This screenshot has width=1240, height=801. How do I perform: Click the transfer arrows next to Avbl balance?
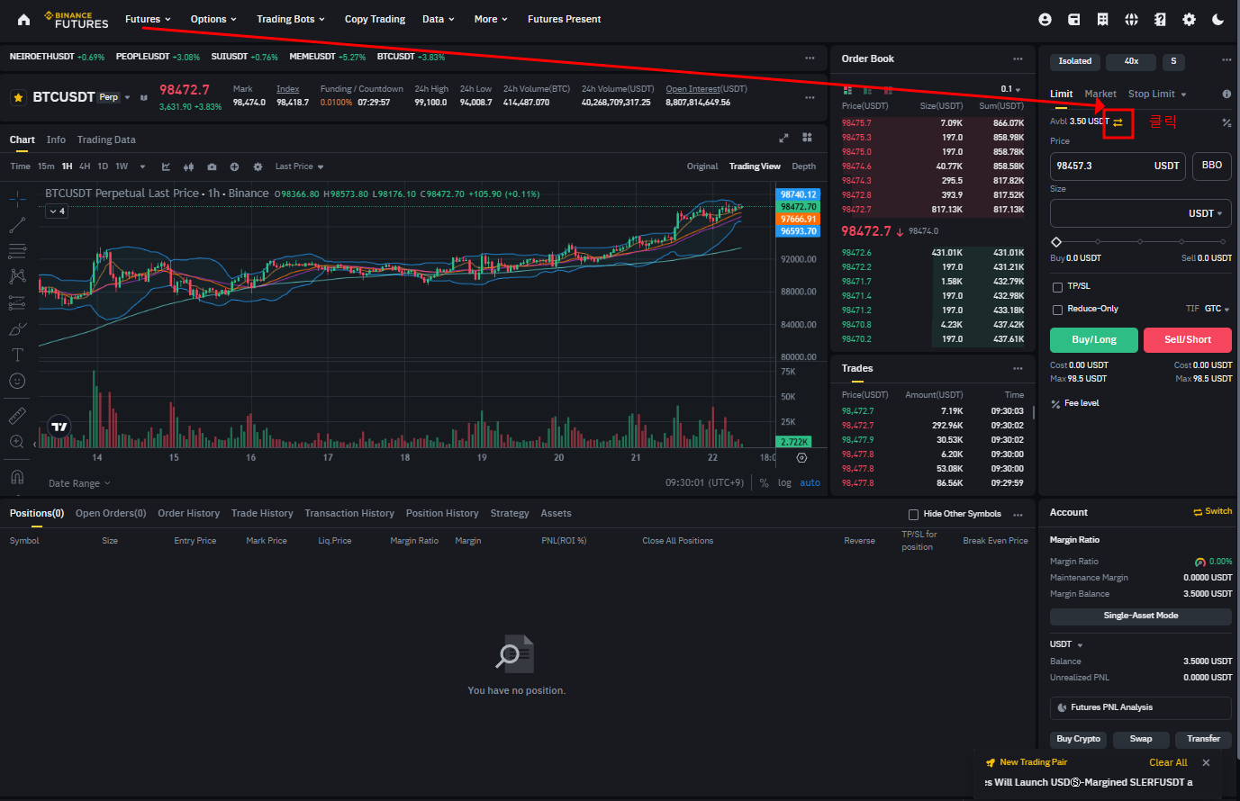(1118, 122)
